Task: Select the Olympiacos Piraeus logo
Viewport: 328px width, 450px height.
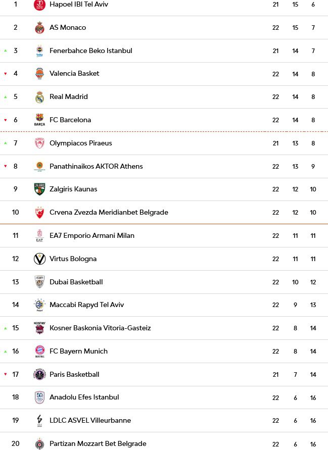Action: (39, 143)
